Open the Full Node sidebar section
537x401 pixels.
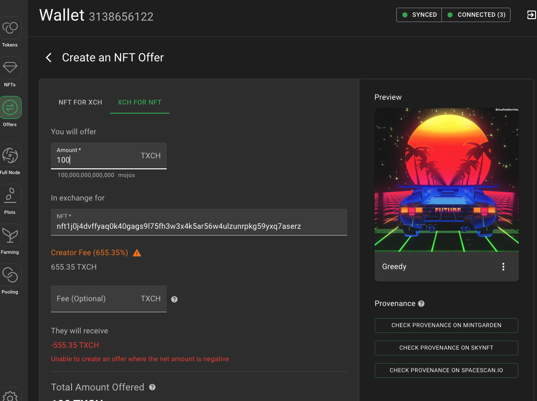10,160
